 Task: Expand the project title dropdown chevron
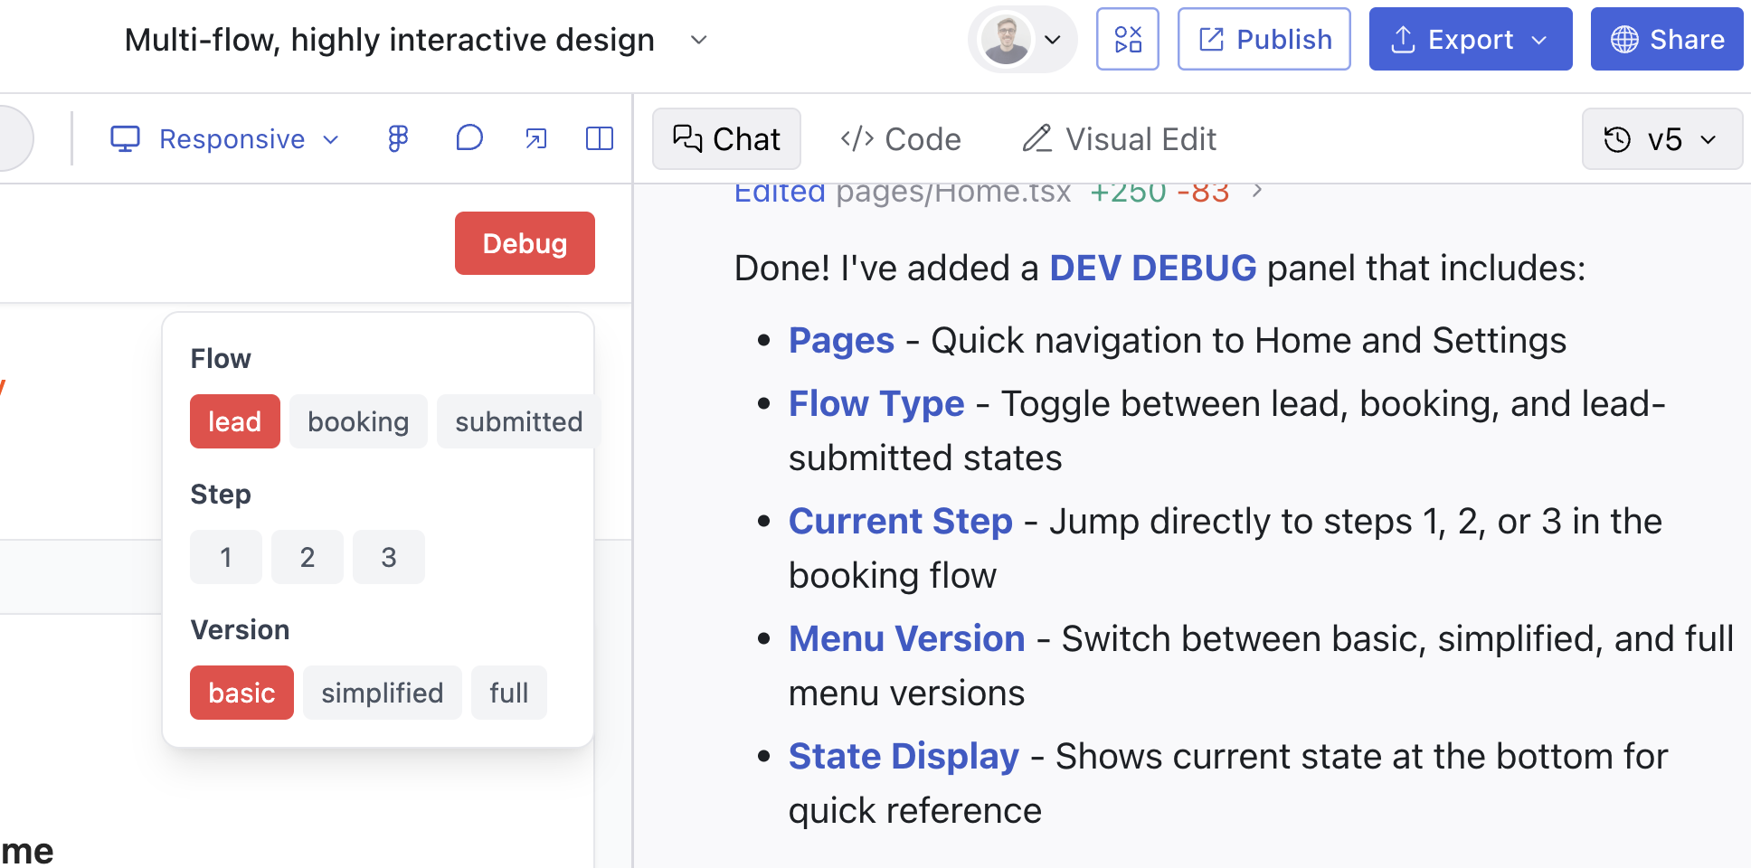point(698,40)
